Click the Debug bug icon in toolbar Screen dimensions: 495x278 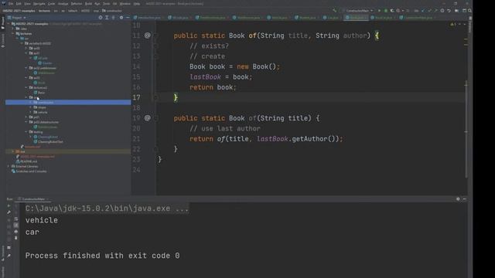pyautogui.click(x=385, y=11)
